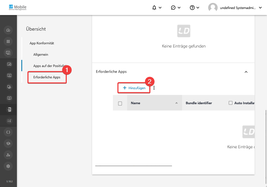The width and height of the screenshot is (267, 187).
Task: Open the devices icon in sidebar
Action: pos(9,64)
